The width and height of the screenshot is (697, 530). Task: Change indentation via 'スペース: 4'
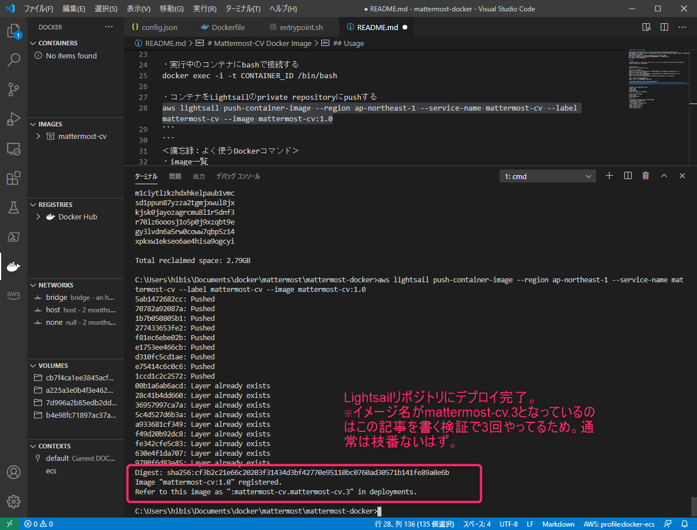point(477,524)
